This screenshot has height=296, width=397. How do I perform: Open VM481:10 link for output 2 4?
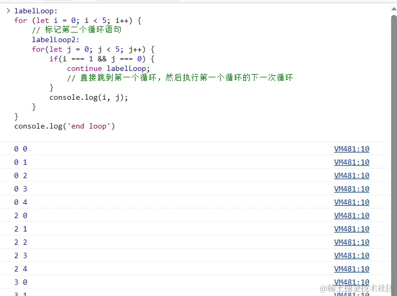352,269
